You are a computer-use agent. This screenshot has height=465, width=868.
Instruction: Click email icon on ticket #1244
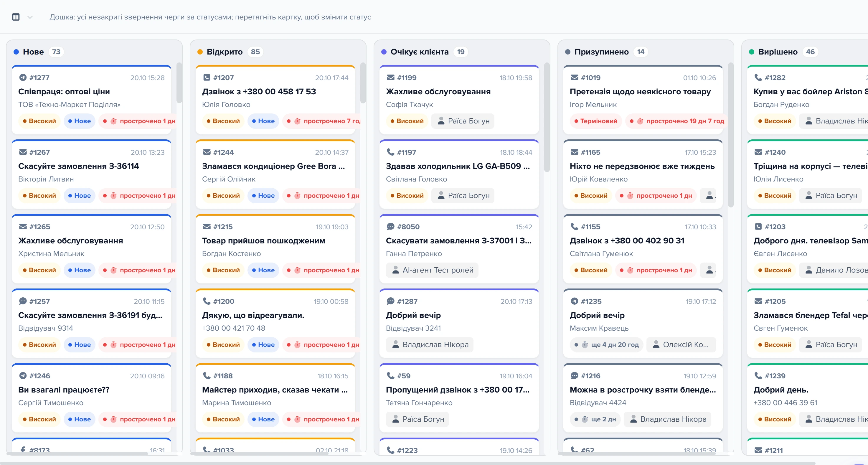pyautogui.click(x=207, y=152)
